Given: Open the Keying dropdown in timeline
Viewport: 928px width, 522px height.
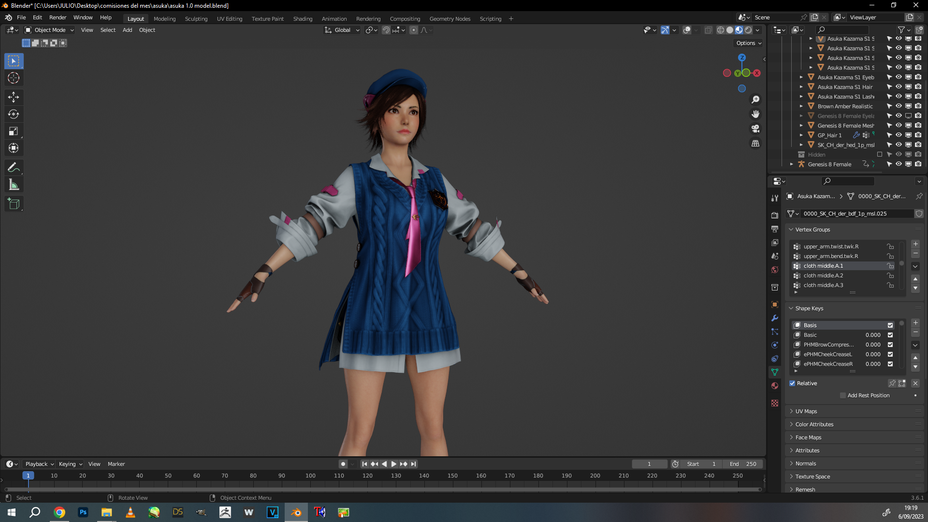Looking at the screenshot, I should (71, 464).
